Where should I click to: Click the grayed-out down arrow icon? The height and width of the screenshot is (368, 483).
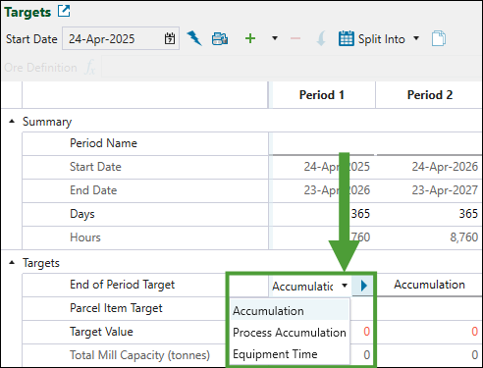321,38
